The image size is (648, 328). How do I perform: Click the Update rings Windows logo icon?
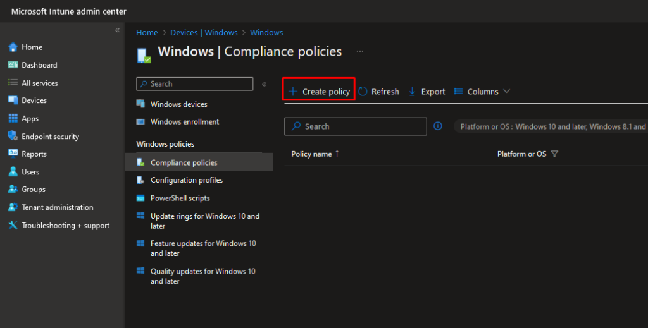(x=141, y=216)
